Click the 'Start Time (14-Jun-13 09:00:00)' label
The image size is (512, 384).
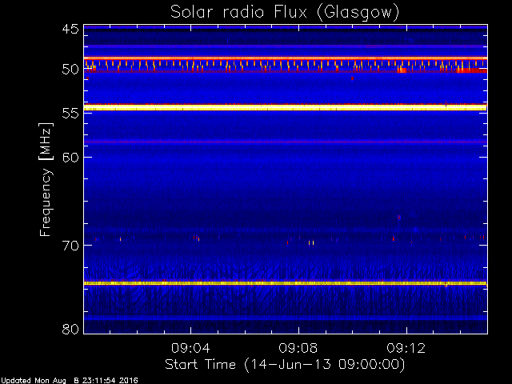click(285, 365)
